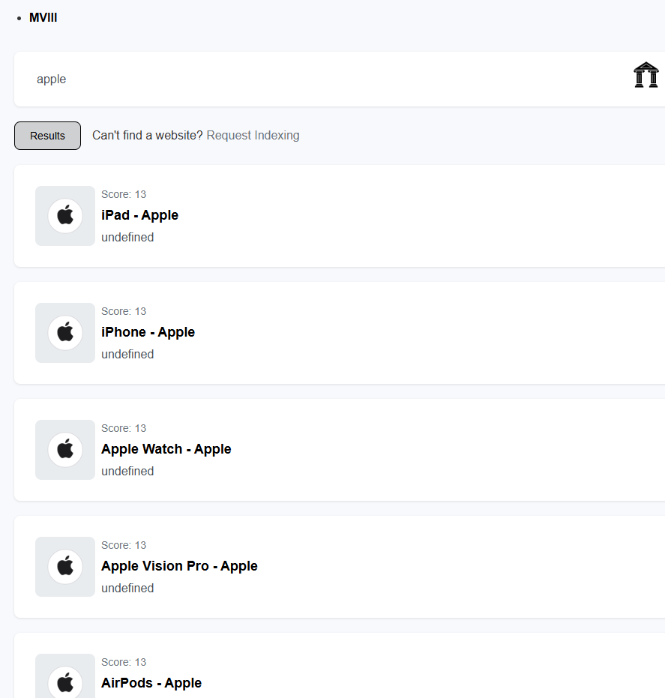Click 'undefined' under iPhone - Apple
This screenshot has width=665, height=698.
coord(127,355)
